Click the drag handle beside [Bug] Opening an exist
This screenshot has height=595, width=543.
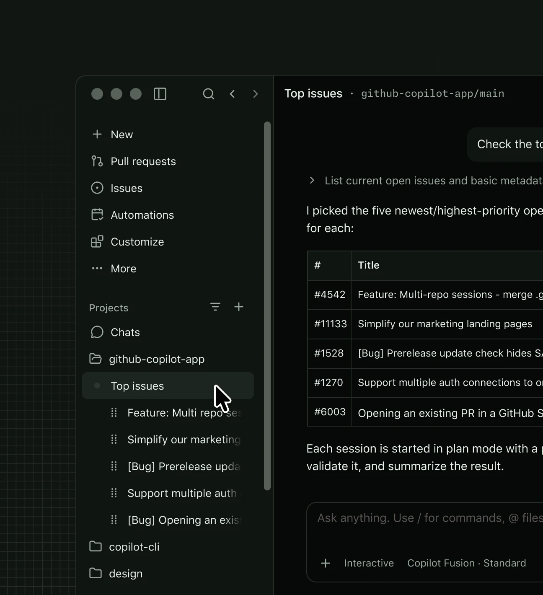[x=114, y=520]
